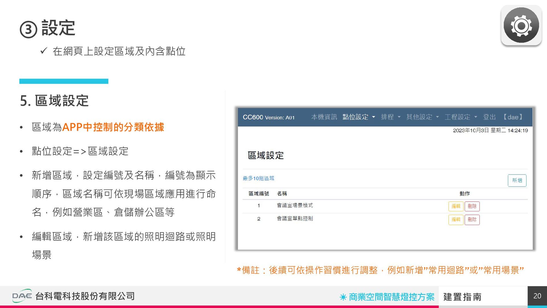Select the 會議室單點控制 table row name
The height and width of the screenshot is (308, 547).
295,219
